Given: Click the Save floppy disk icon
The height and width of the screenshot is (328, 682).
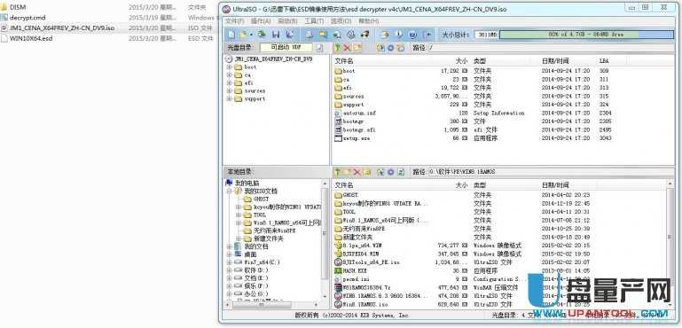Looking at the screenshot, I should click(276, 35).
